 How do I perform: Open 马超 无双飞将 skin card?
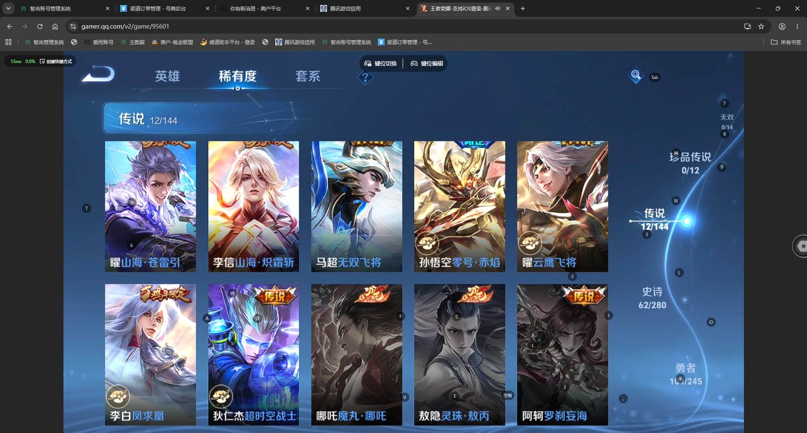point(356,207)
